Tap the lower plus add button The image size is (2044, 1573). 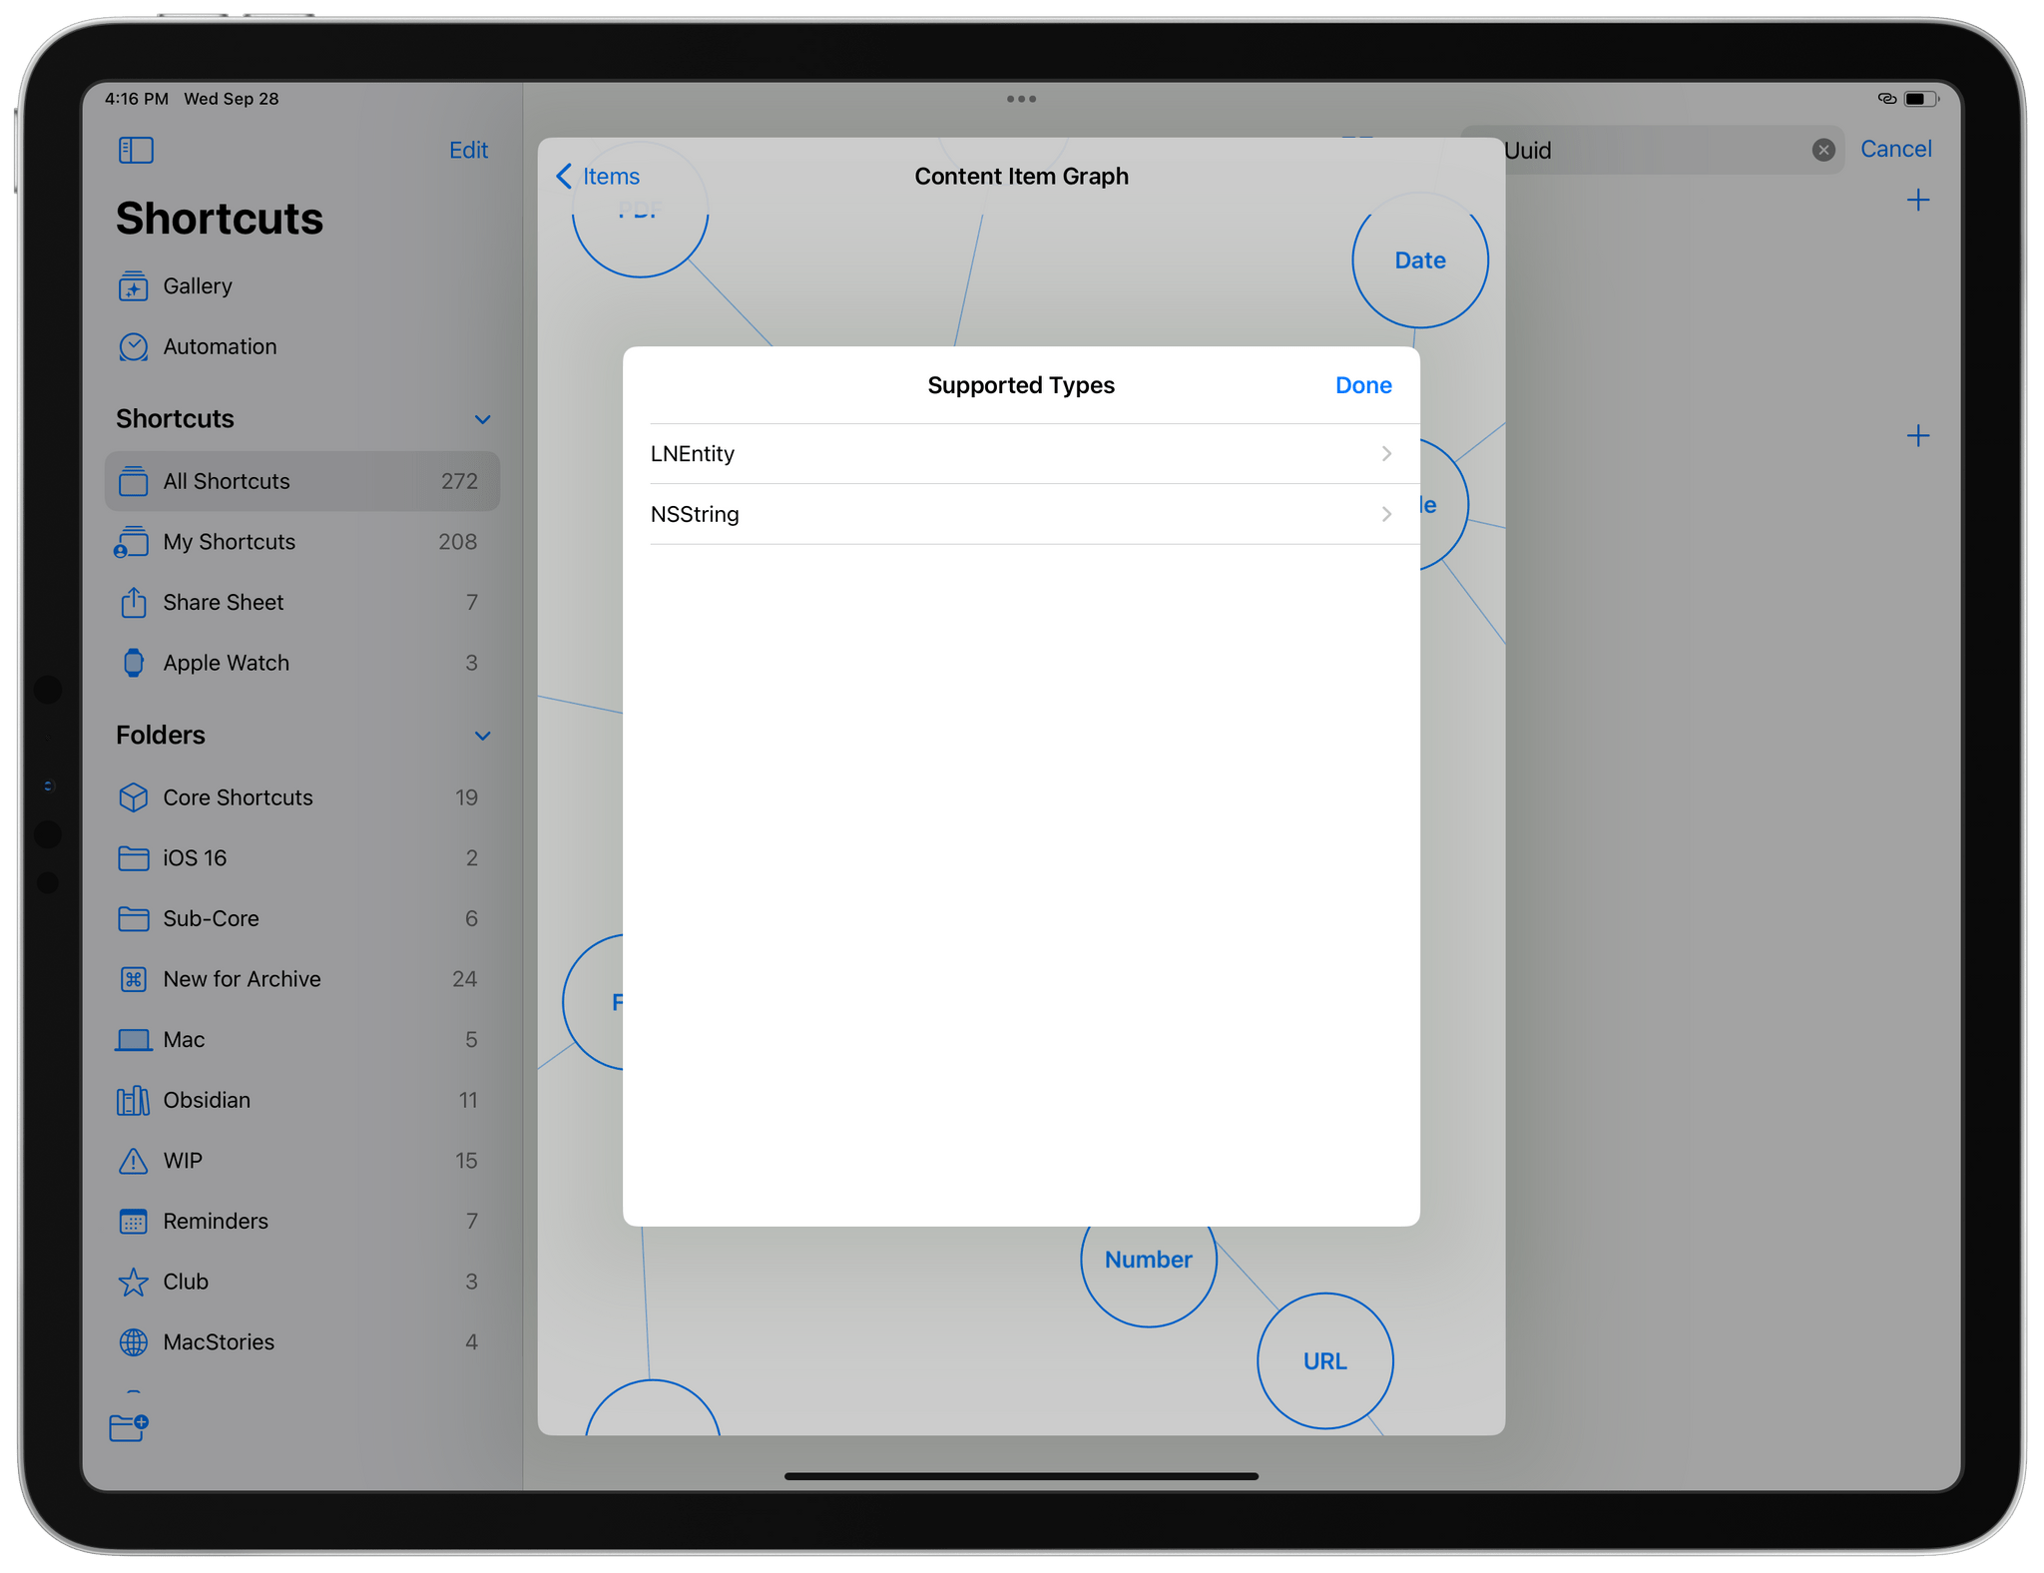[x=1917, y=435]
